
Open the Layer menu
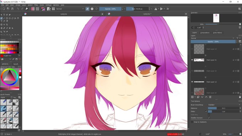tap(24, 5)
